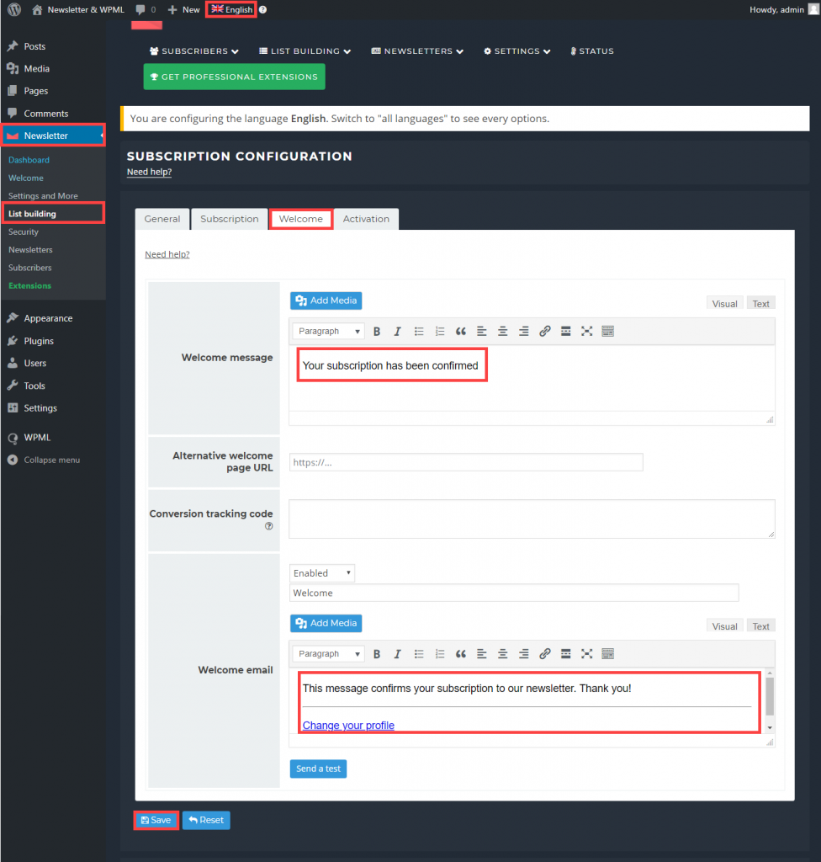821x862 pixels.
Task: Click Need help link under page title
Action: [x=149, y=172]
